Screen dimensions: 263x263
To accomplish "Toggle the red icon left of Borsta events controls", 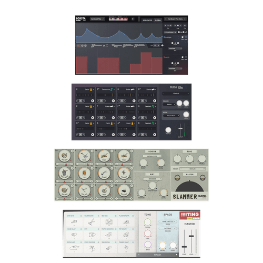I will click(78, 46).
